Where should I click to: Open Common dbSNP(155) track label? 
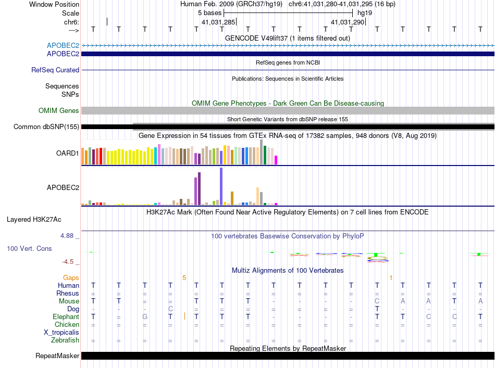pos(46,127)
